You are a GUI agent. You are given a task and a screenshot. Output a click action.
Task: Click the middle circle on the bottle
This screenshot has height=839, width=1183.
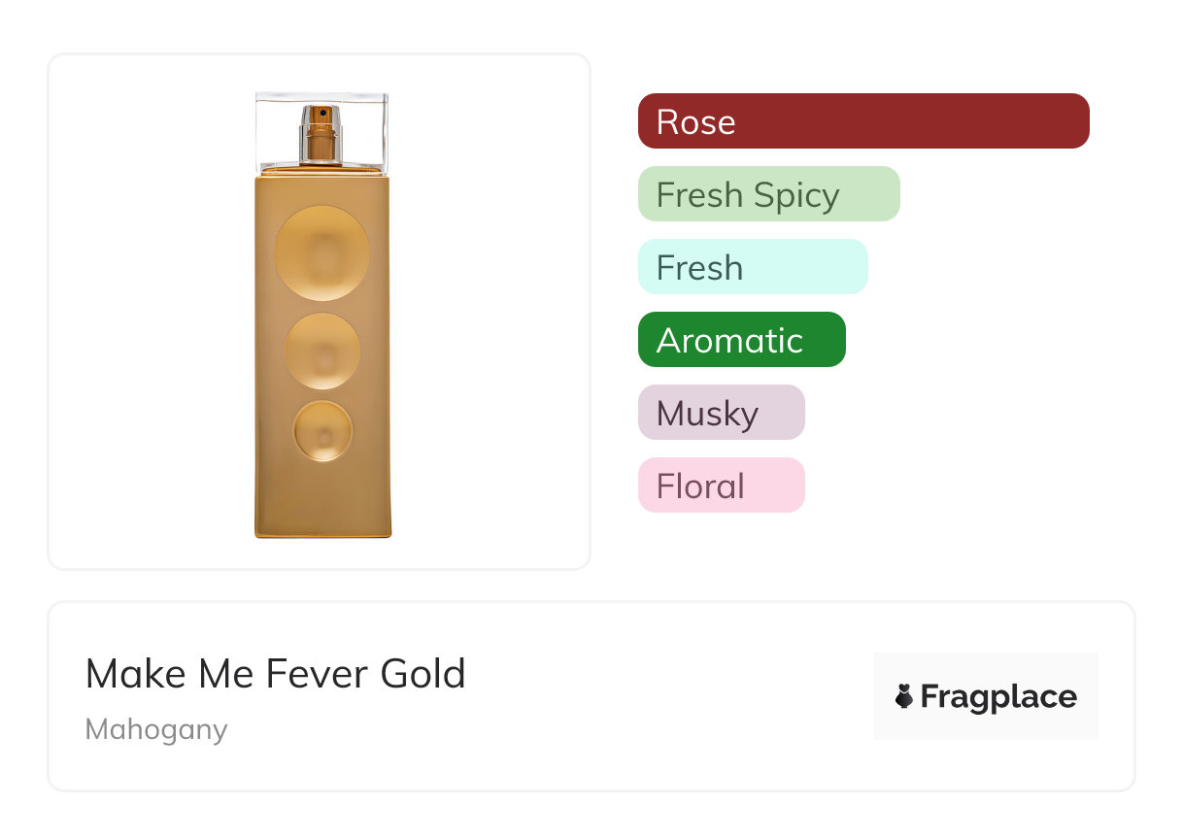point(322,351)
